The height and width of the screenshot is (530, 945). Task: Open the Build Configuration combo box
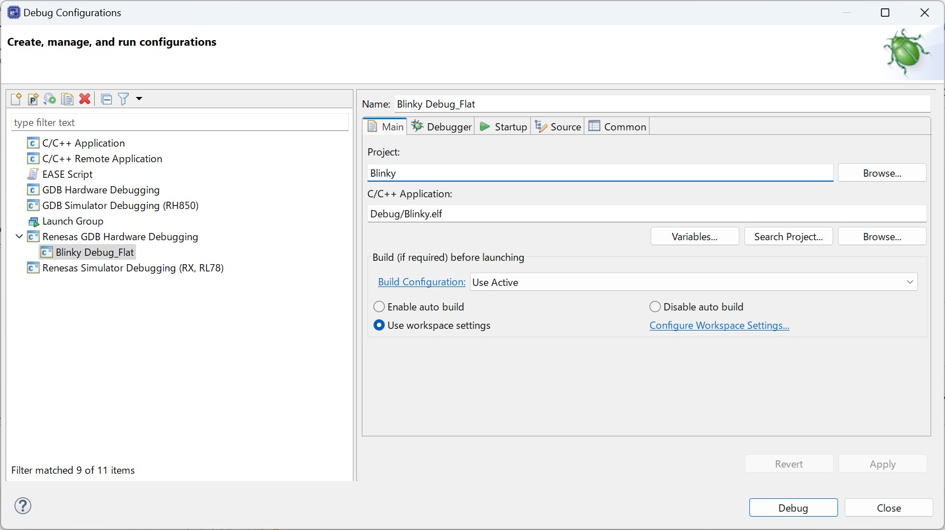pyautogui.click(x=694, y=282)
